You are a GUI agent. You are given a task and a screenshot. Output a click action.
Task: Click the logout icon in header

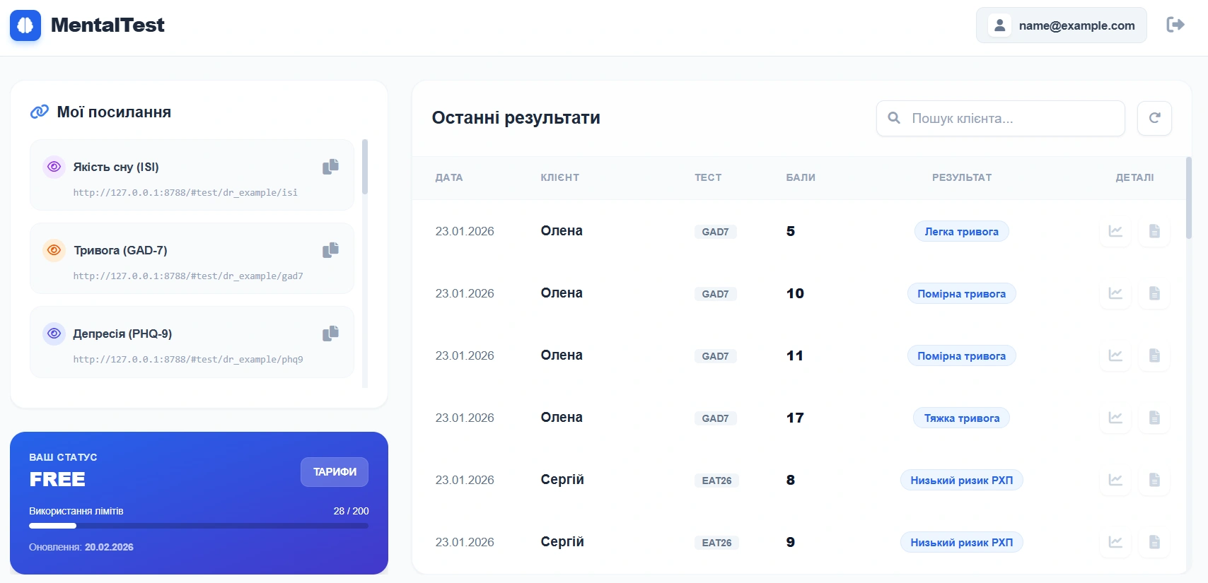click(x=1175, y=25)
